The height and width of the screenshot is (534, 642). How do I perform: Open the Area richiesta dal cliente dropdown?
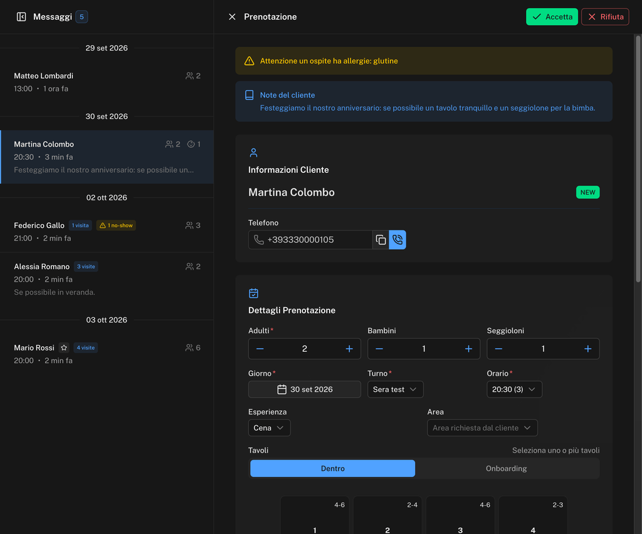(482, 428)
